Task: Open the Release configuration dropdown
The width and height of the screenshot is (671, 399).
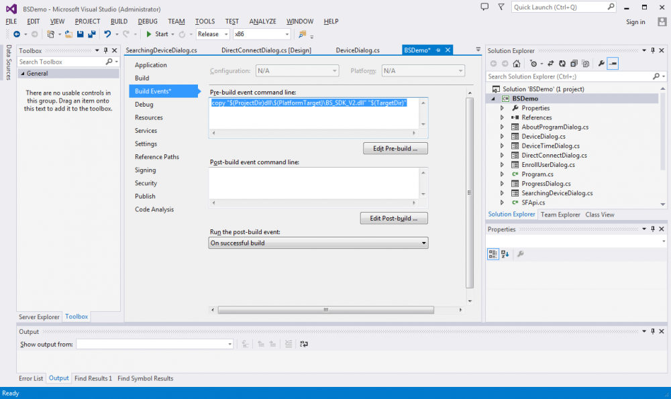Action: (x=213, y=34)
